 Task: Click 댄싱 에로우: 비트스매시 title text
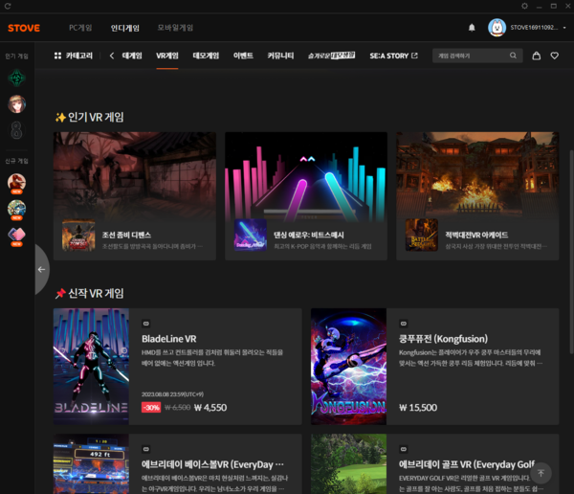(309, 235)
